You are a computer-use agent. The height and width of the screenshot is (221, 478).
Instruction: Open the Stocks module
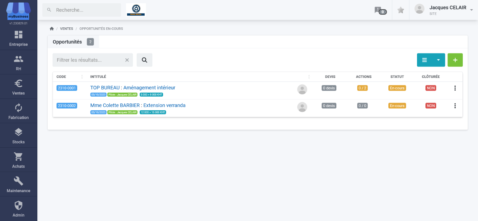(x=18, y=136)
